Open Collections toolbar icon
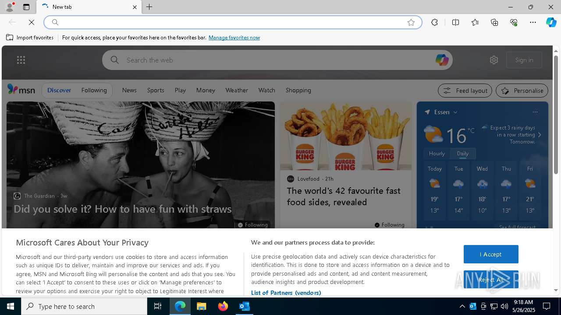The height and width of the screenshot is (315, 561). [x=494, y=22]
